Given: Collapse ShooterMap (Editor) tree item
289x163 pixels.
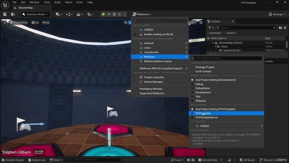Looking at the screenshot, I should 213,43.
